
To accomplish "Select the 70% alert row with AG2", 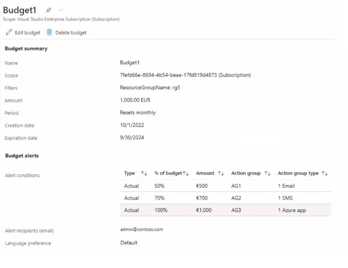I will (225, 198).
